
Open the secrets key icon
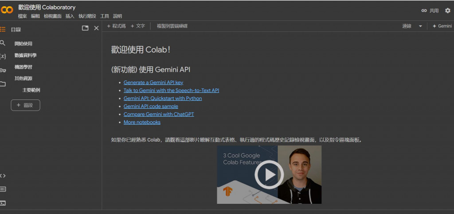click(3, 70)
